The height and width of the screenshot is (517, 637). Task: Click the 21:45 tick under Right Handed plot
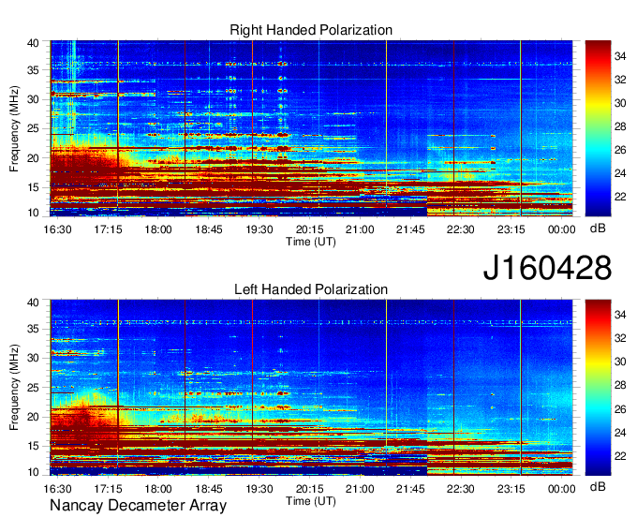click(410, 229)
